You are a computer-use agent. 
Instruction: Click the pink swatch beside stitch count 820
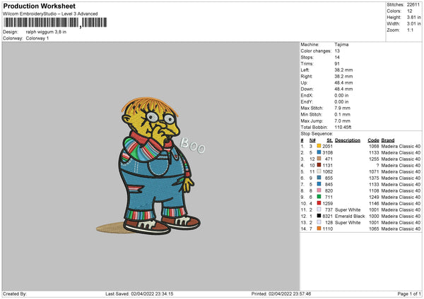point(319,190)
